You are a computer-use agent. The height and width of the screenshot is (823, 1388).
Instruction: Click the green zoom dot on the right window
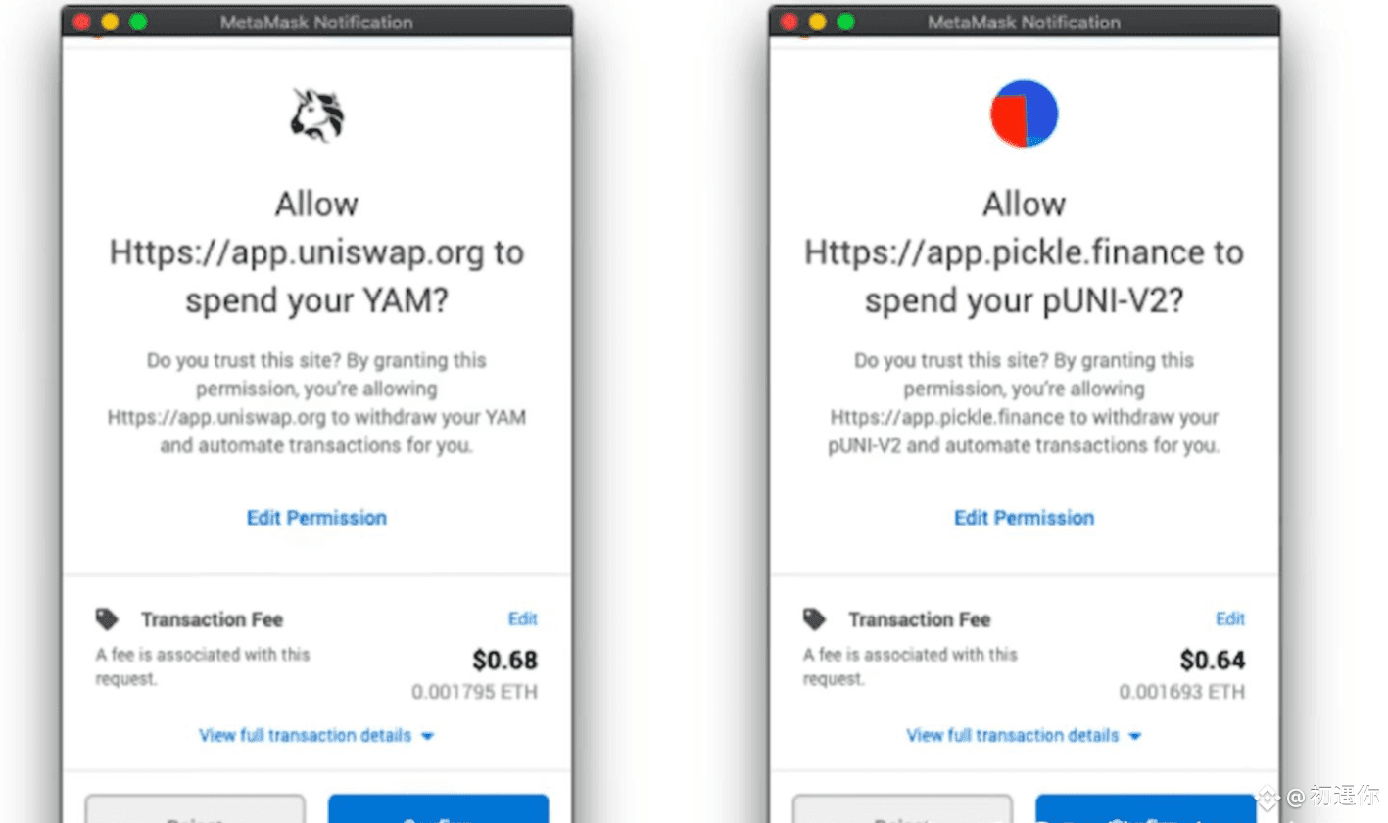click(845, 22)
